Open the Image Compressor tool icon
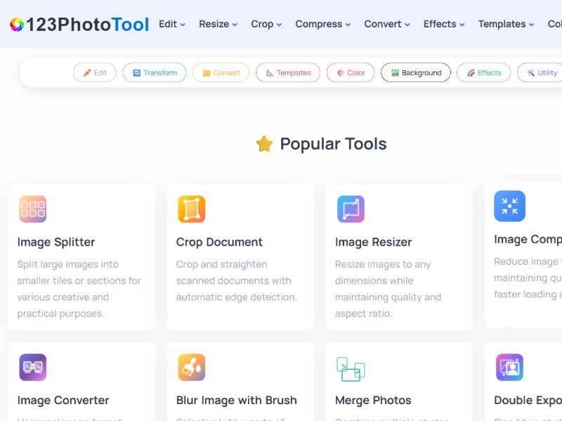Image resolution: width=562 pixels, height=421 pixels. click(509, 206)
